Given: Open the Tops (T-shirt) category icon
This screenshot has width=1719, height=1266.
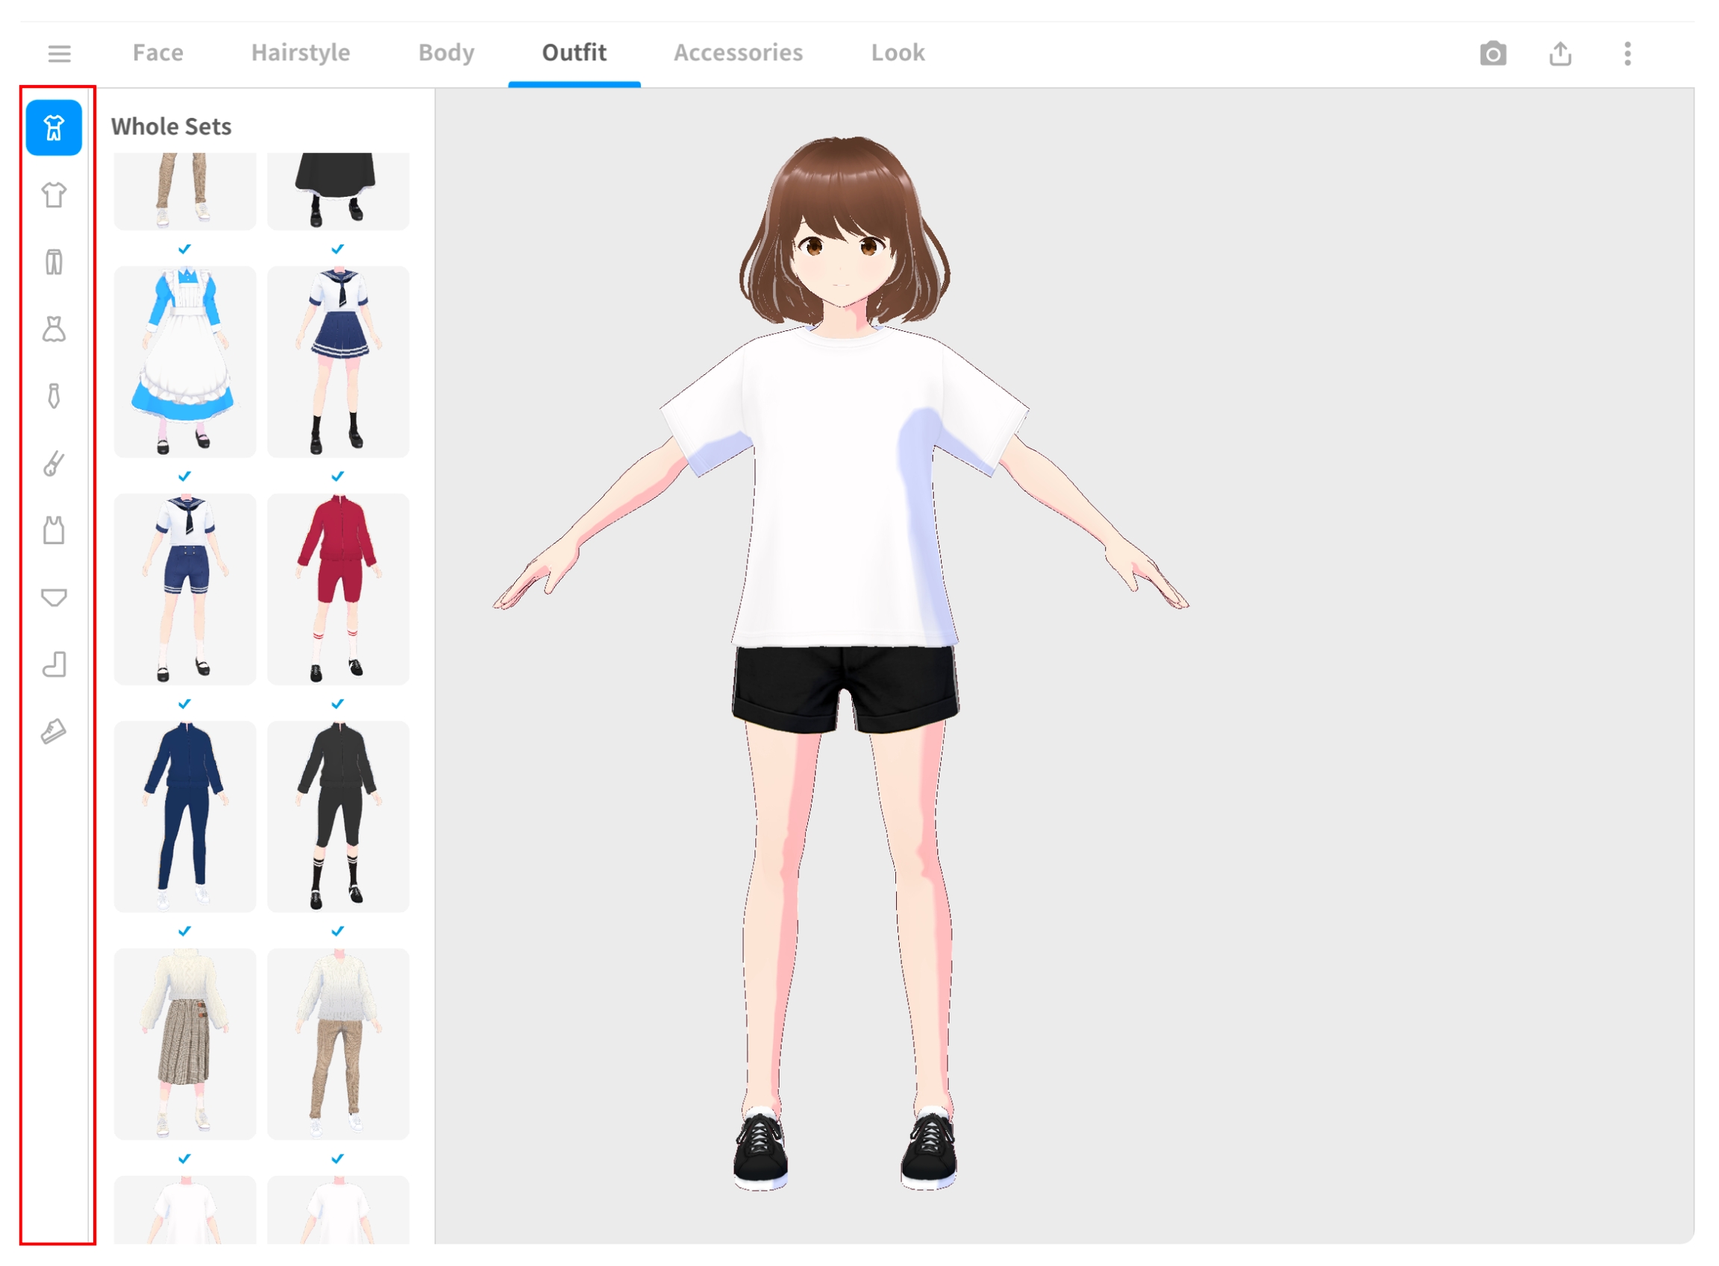Looking at the screenshot, I should pos(54,195).
